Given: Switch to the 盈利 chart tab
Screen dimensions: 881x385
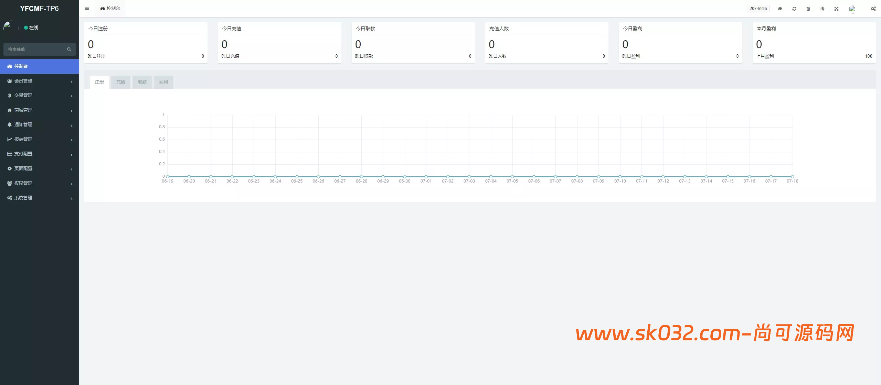Looking at the screenshot, I should 163,82.
